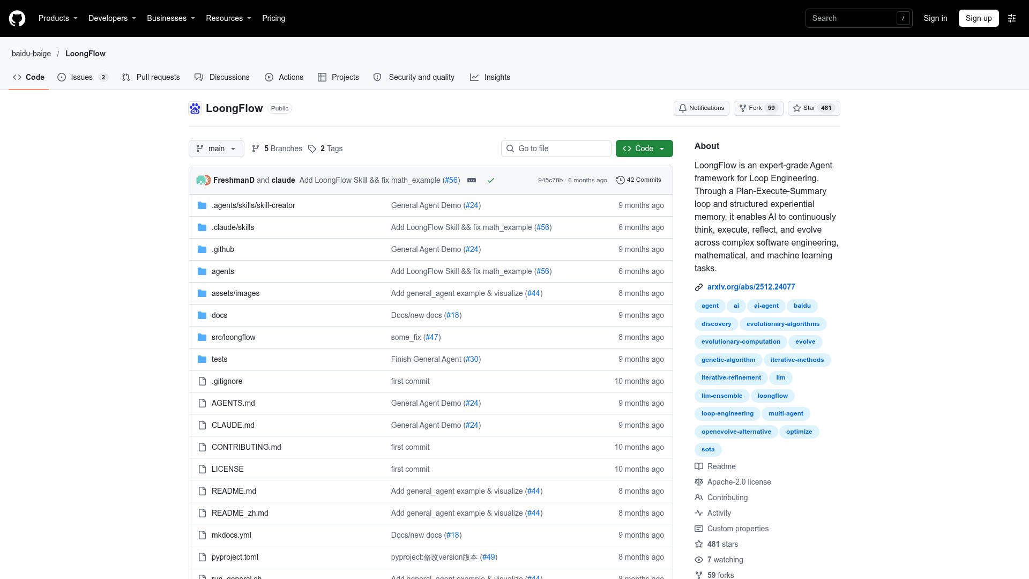The height and width of the screenshot is (579, 1029).
Task: Click the Sign up button
Action: pos(979,18)
